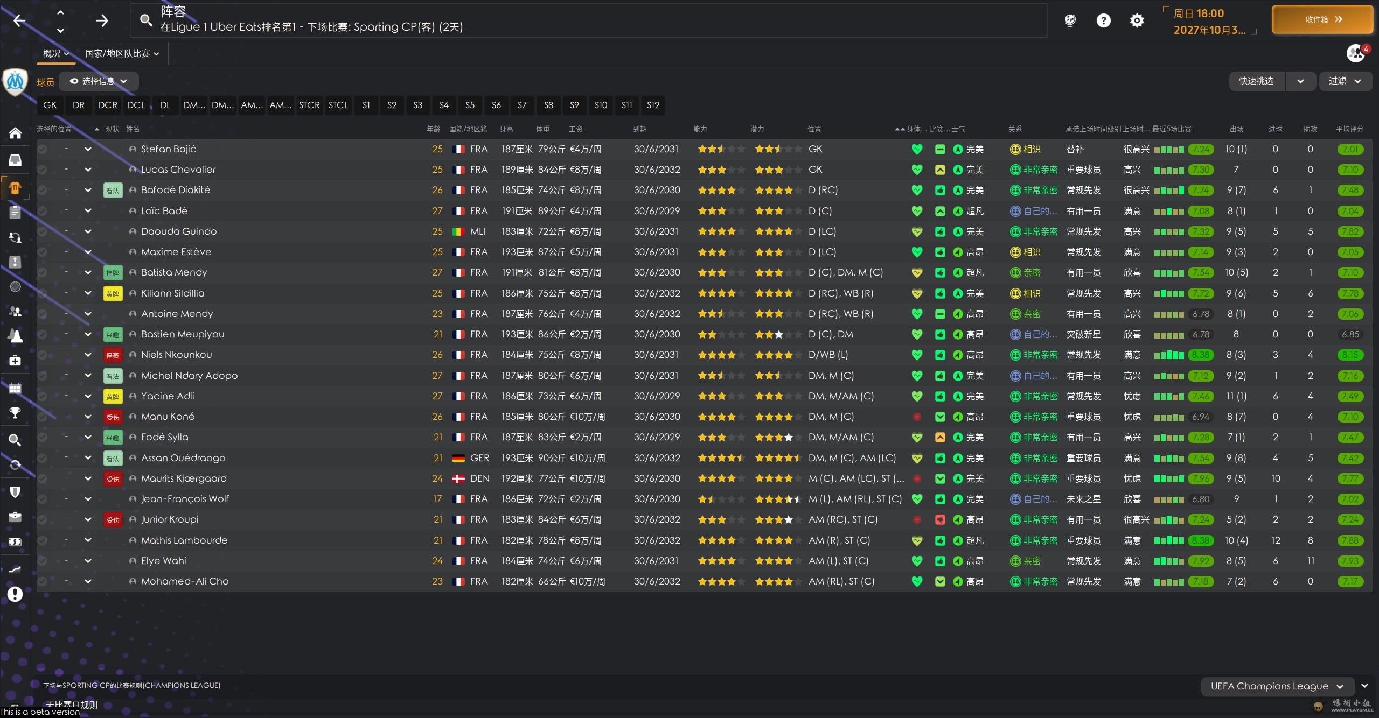Screen dimensions: 1379x718
Task: Select the S12 substitute tab
Action: [653, 105]
